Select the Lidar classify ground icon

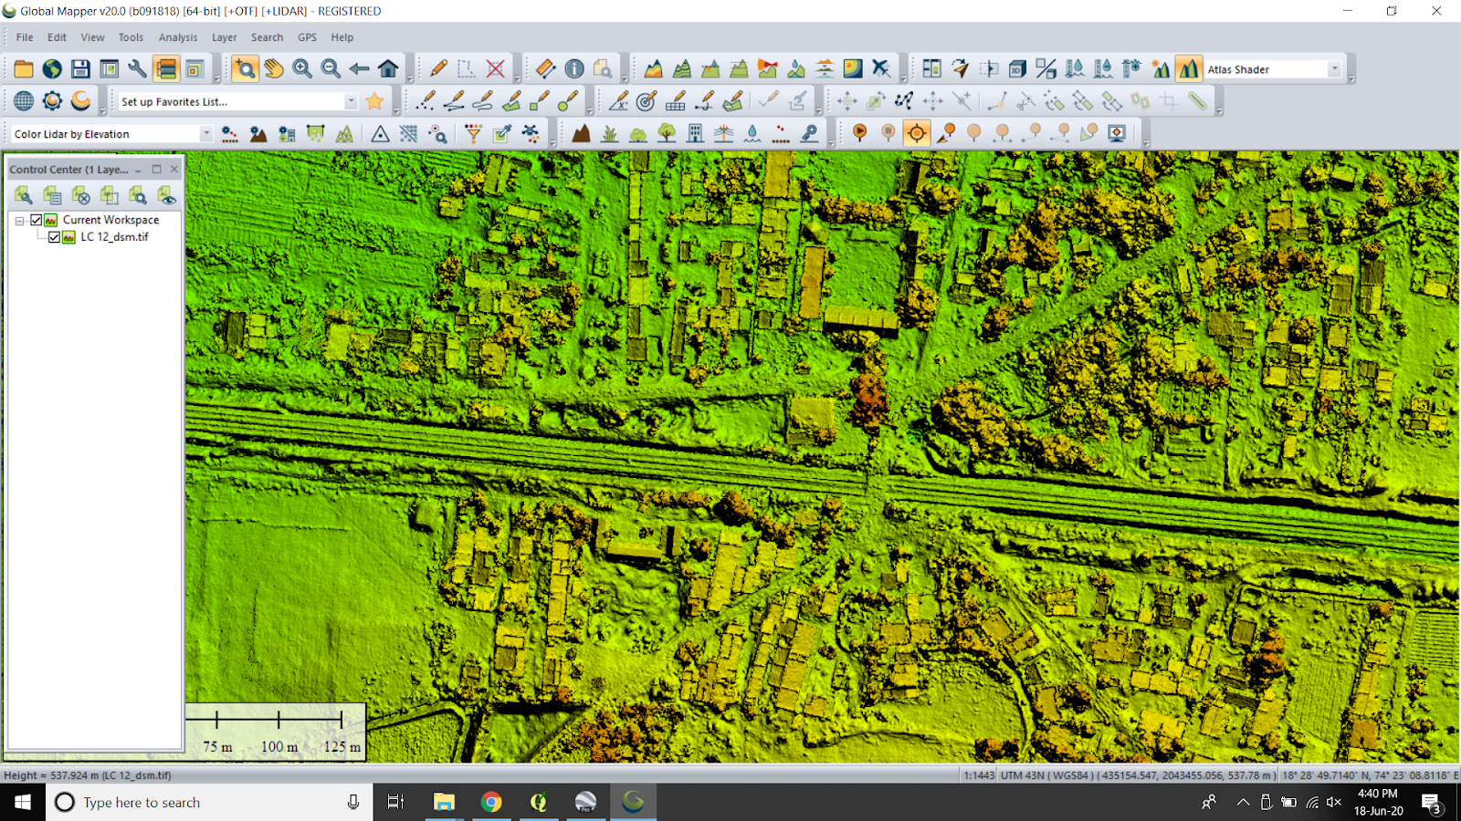(581, 134)
